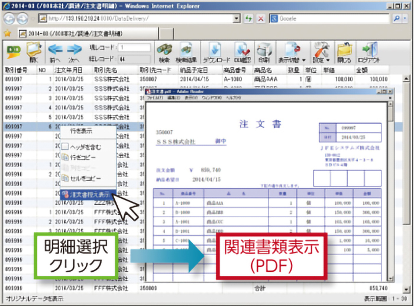Click the DL確認 download check icon

coord(242,49)
